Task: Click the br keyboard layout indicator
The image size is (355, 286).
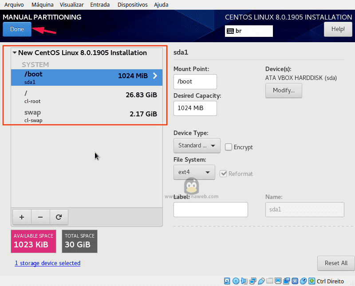Action: coord(249,31)
